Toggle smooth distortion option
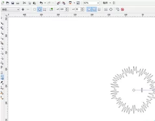 94,9
